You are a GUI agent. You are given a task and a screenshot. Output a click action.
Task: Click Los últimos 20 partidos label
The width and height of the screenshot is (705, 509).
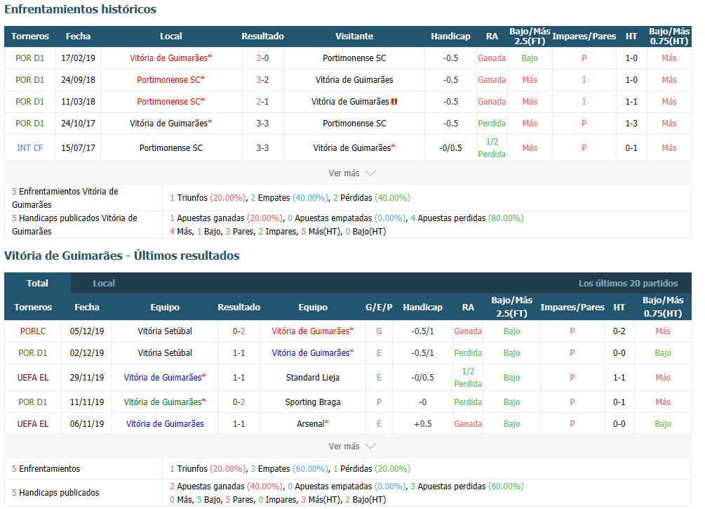(628, 283)
